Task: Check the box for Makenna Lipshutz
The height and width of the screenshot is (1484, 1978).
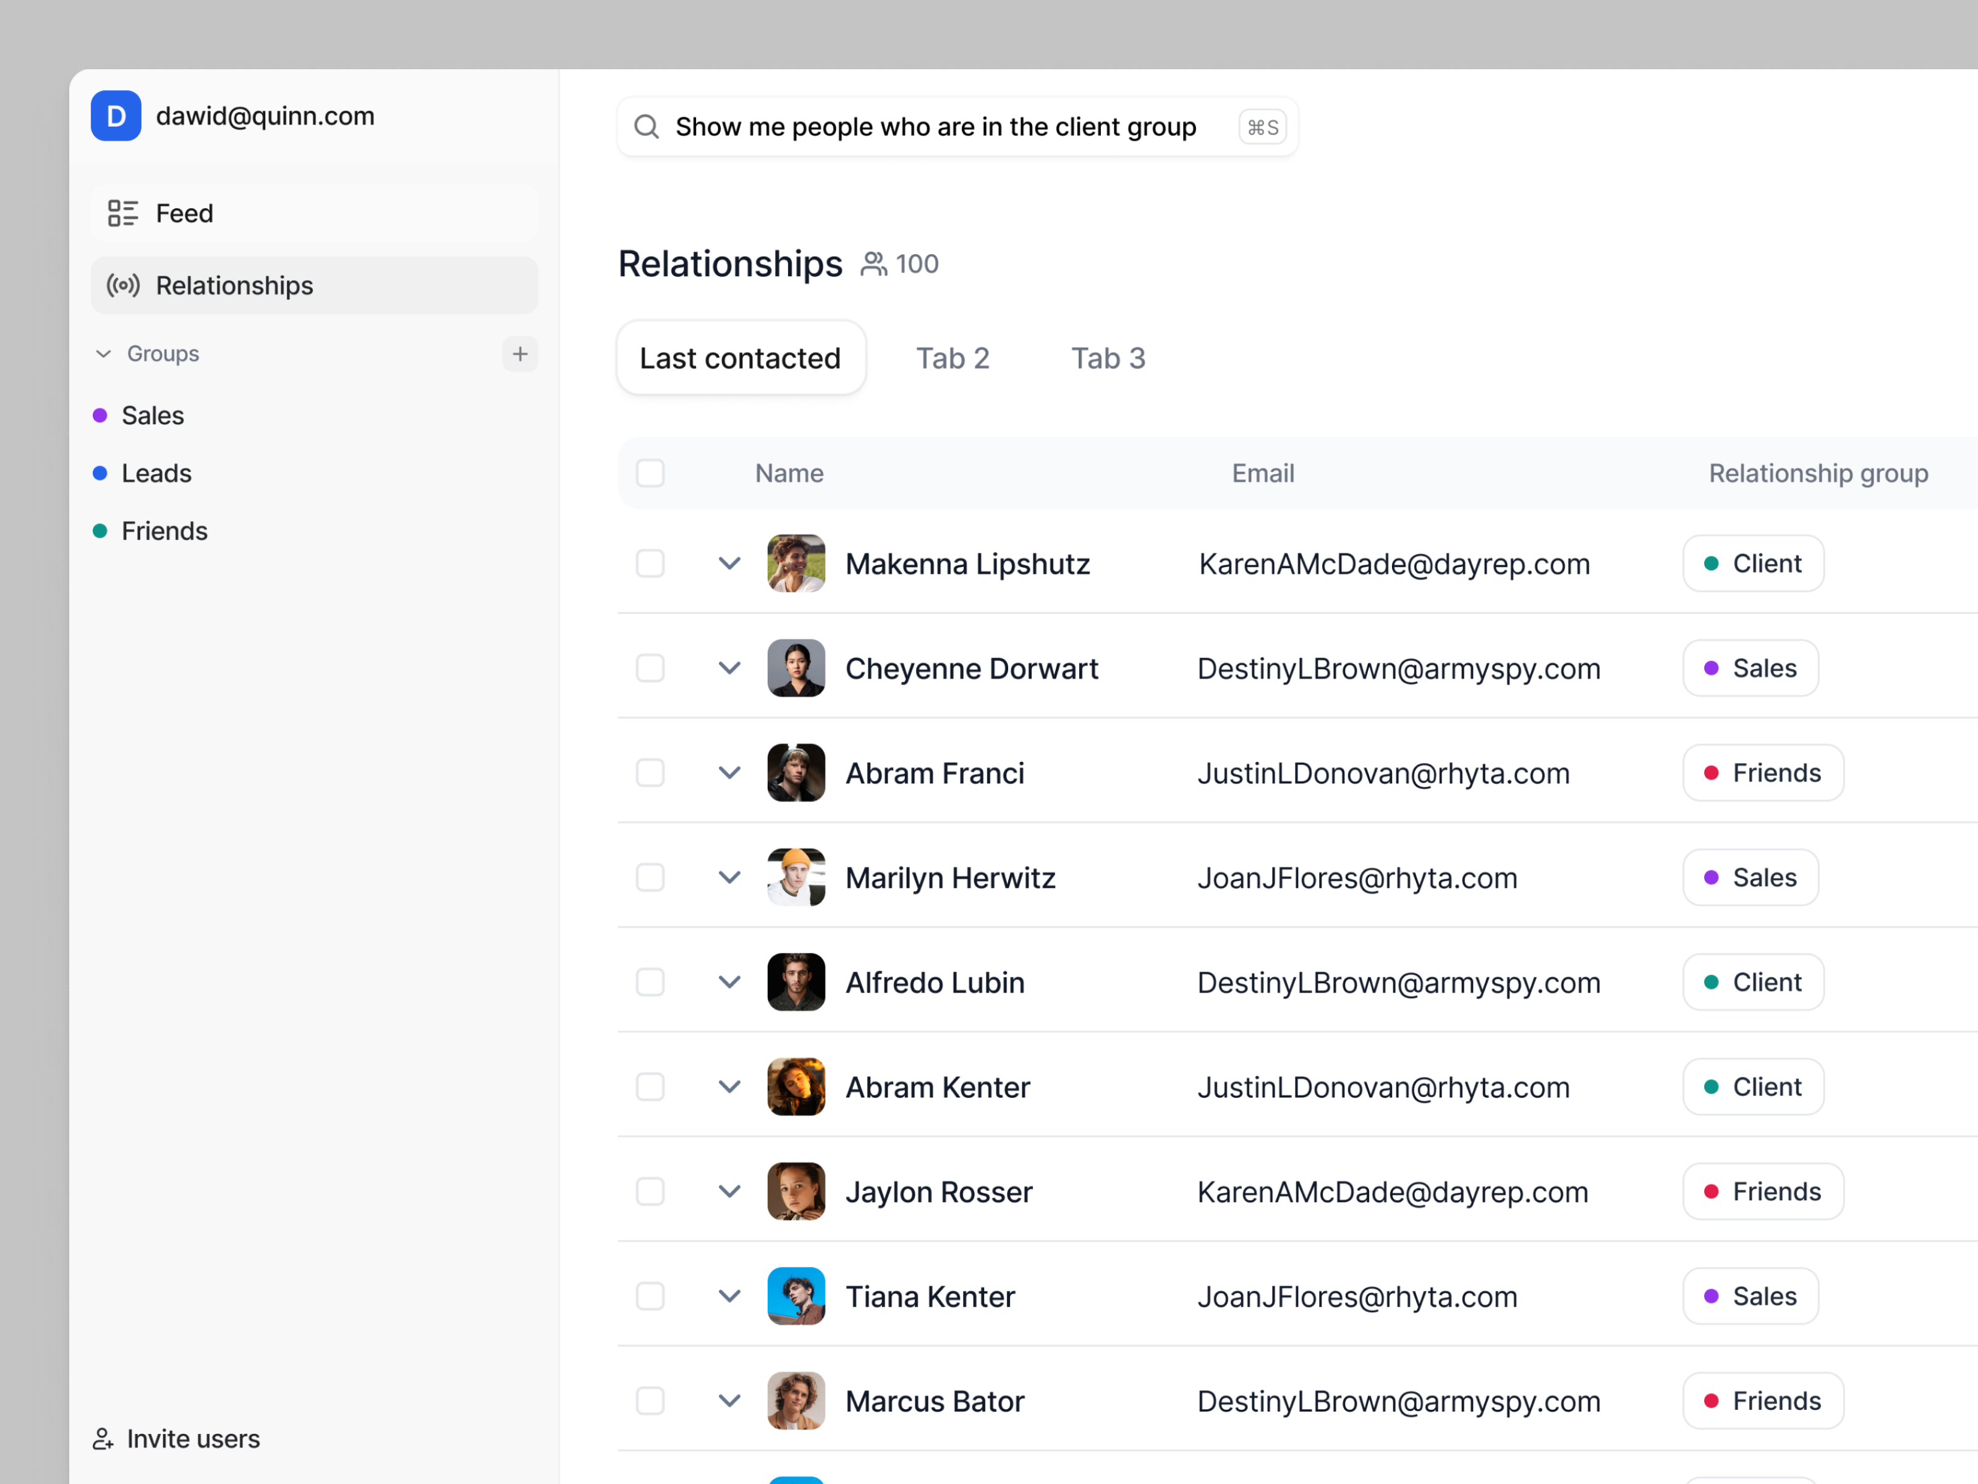Action: [x=650, y=563]
